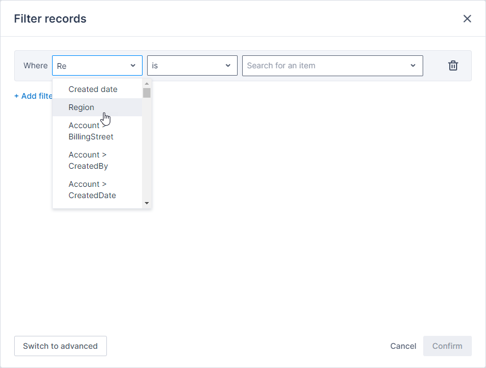This screenshot has height=368, width=486.
Task: Open the "is" operator dropdown
Action: (192, 65)
